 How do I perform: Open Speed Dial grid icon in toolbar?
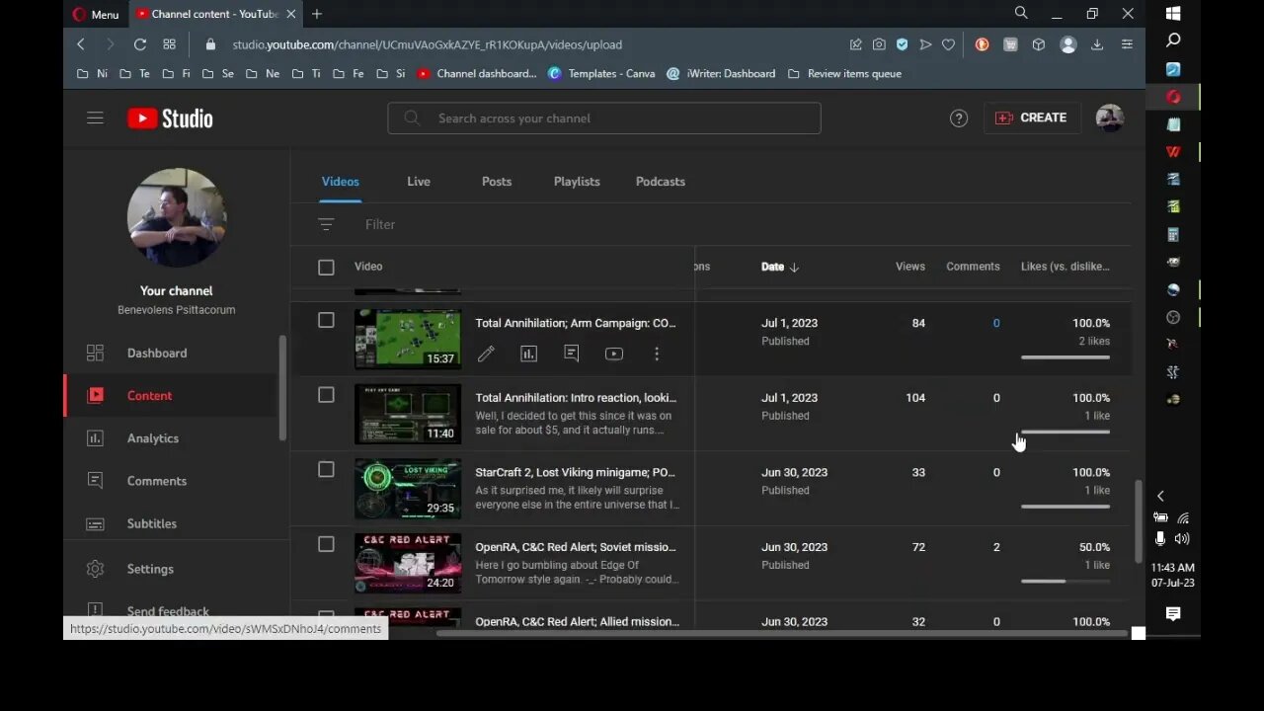[x=170, y=44]
